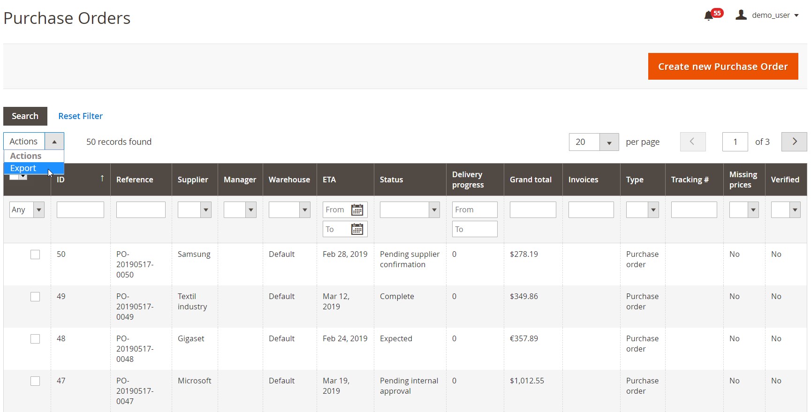Sort by the Manager column header
This screenshot has height=412, width=811.
tap(240, 180)
